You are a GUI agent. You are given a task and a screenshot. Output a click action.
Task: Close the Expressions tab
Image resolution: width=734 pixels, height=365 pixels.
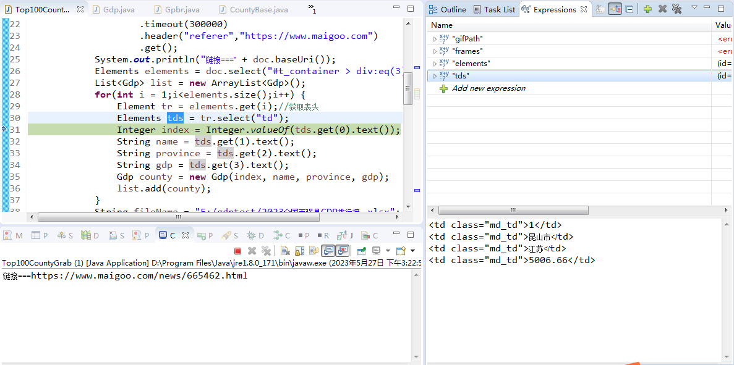[583, 9]
